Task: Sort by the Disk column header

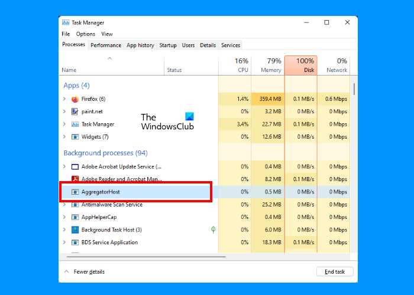Action: pyautogui.click(x=301, y=66)
